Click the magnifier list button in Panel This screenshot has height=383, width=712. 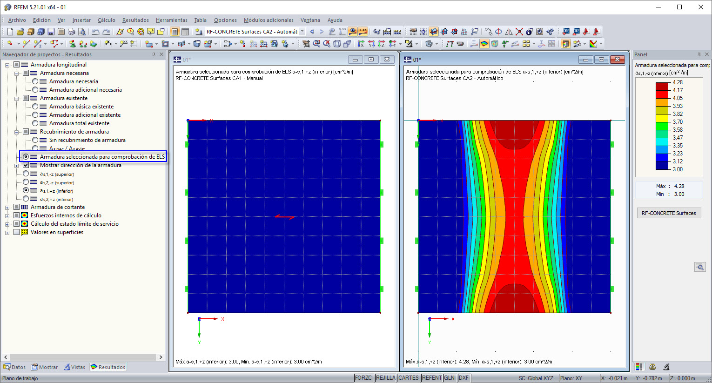[699, 267]
